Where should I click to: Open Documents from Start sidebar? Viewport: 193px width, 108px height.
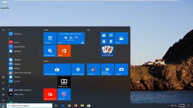(3, 83)
